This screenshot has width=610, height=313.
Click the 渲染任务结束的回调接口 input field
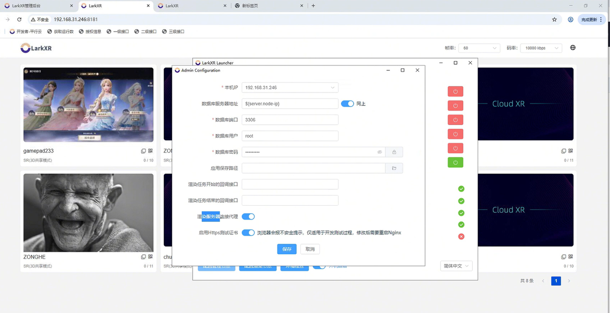tap(290, 200)
